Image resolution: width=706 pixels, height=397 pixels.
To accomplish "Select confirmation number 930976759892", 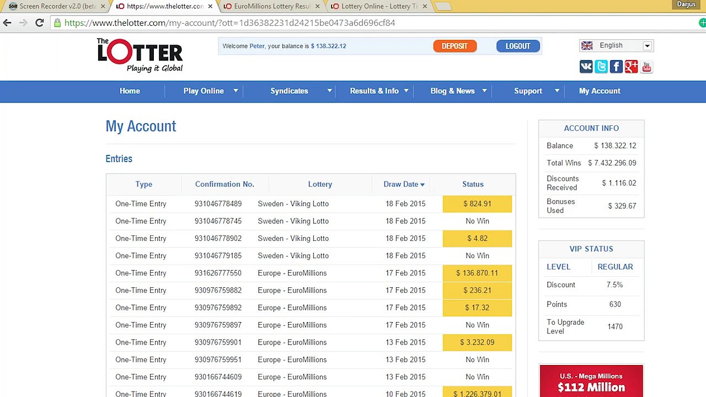I will pos(218,308).
